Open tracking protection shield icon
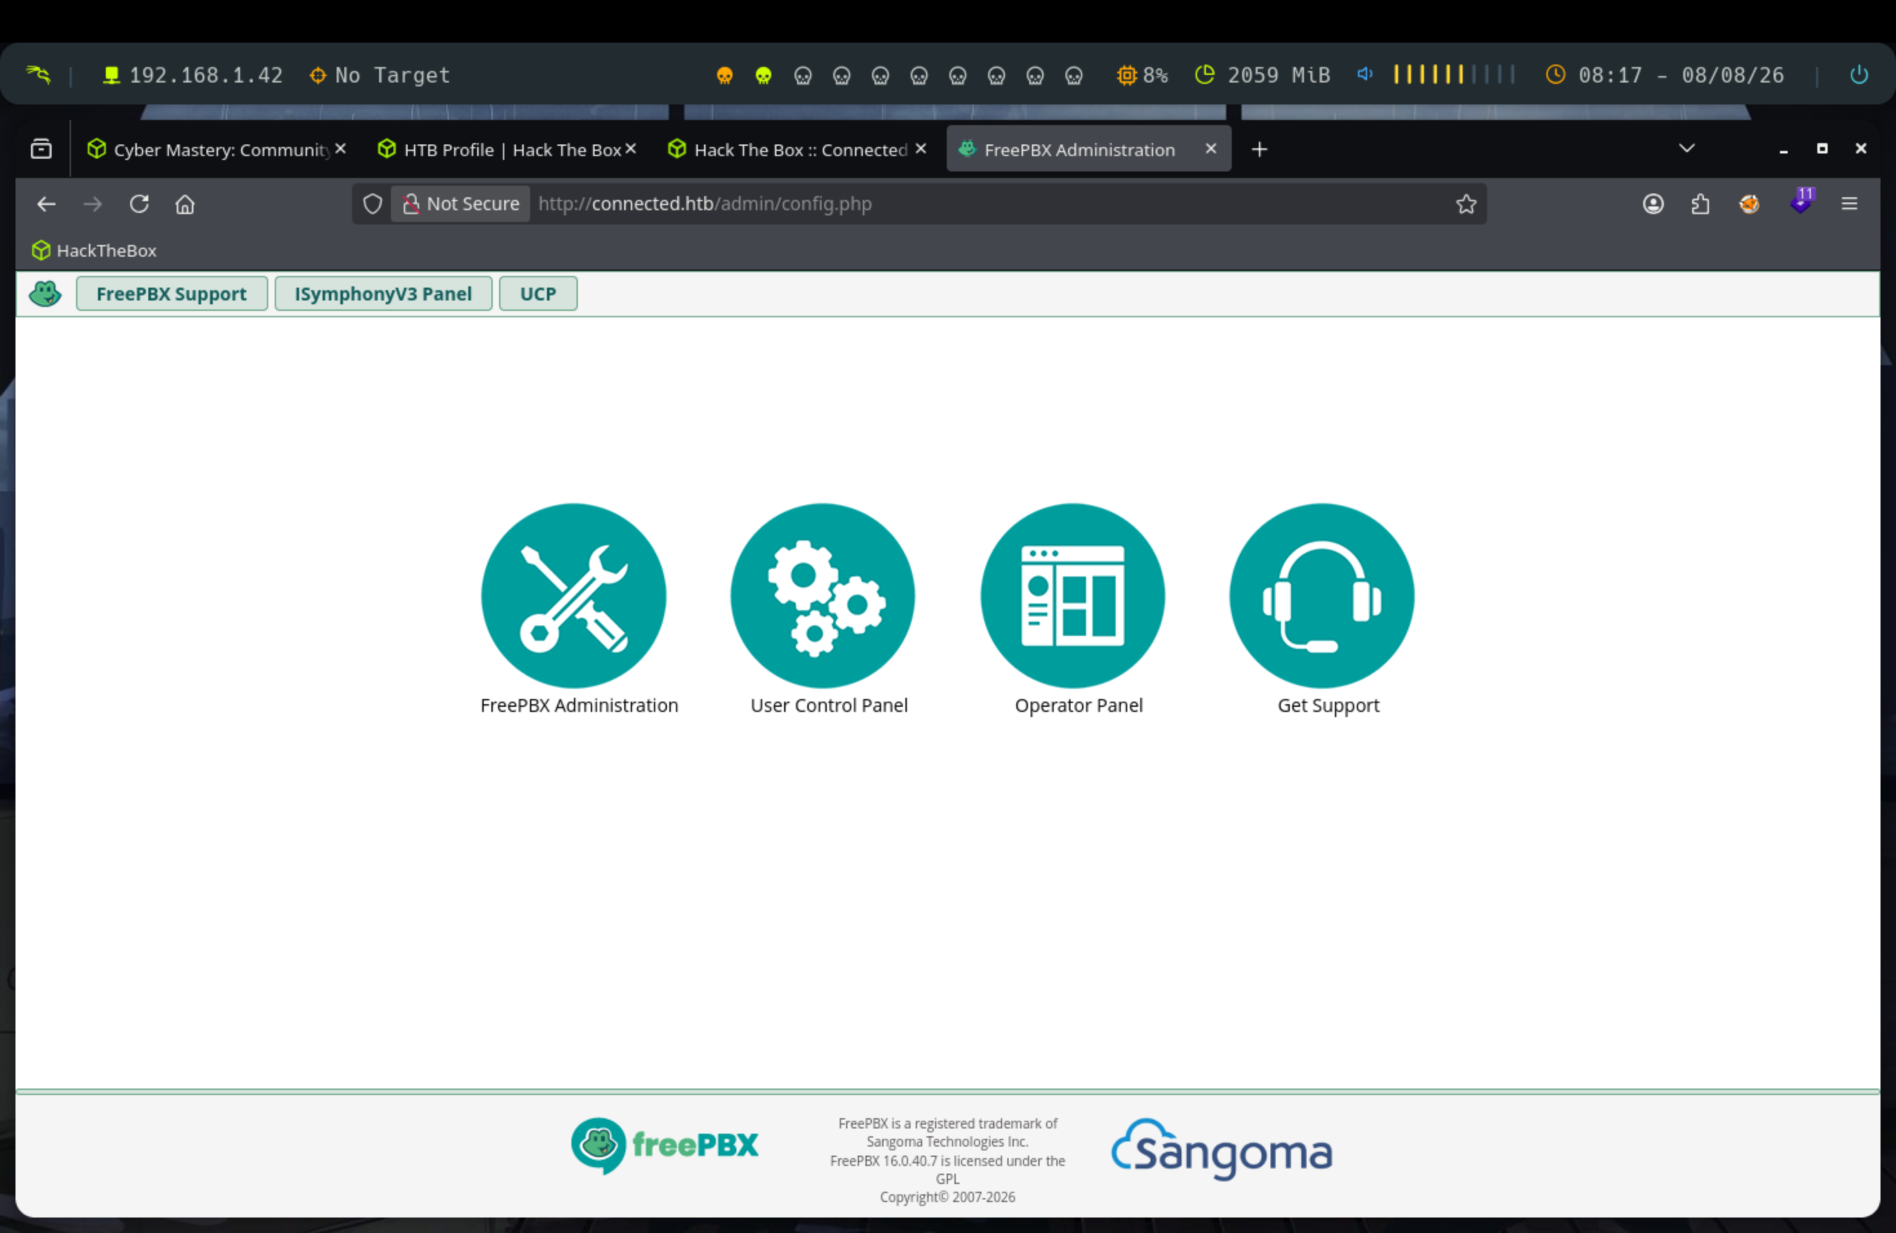1896x1233 pixels. [372, 204]
